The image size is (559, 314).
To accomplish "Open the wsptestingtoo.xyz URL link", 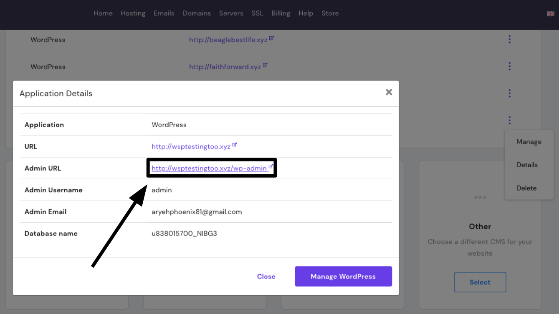I will [191, 147].
